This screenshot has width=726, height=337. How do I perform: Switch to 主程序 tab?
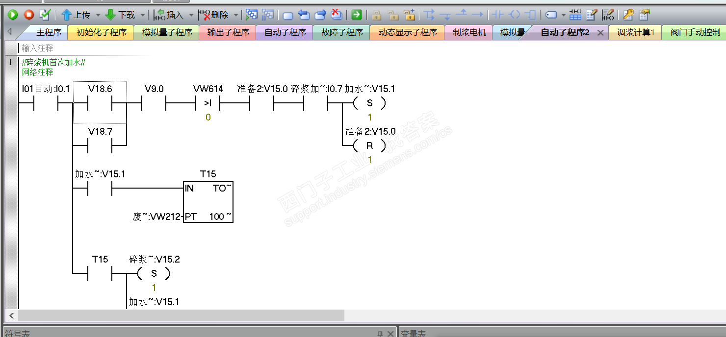(x=49, y=32)
